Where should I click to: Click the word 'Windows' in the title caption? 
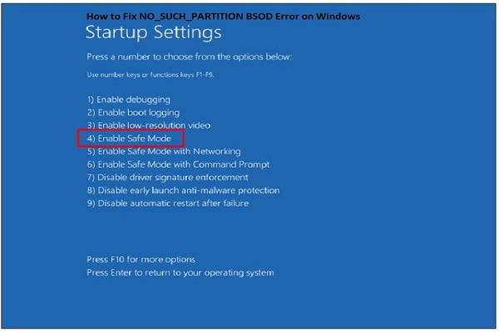click(339, 17)
